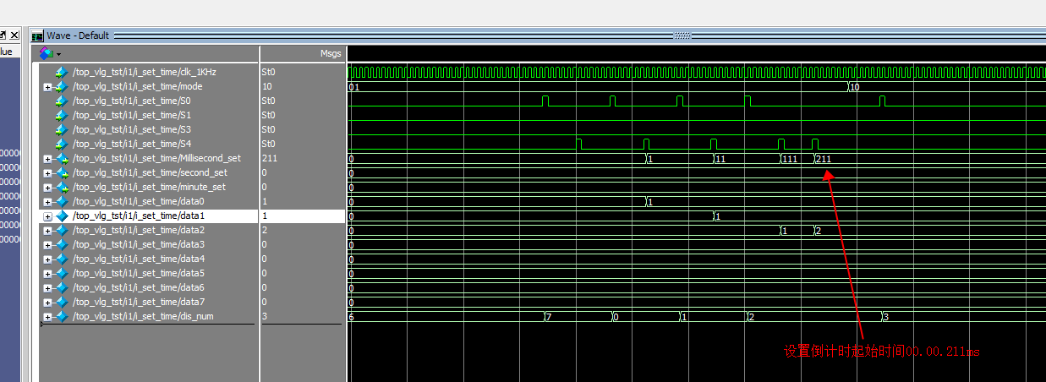The height and width of the screenshot is (382, 1046).
Task: Expand the data0 bus
Action: [x=47, y=202]
